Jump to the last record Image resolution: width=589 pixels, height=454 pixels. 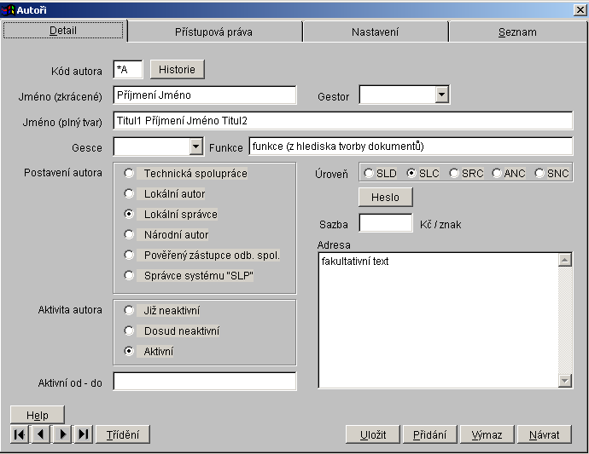coord(84,434)
